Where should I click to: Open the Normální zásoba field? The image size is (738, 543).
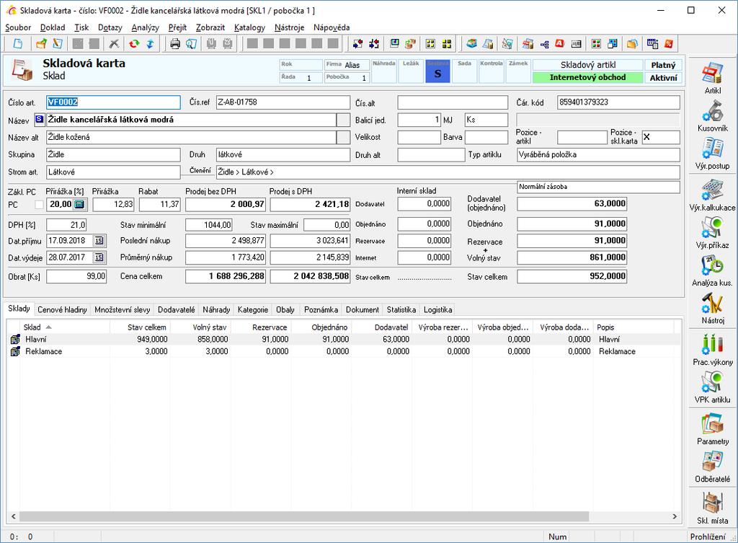coord(598,187)
